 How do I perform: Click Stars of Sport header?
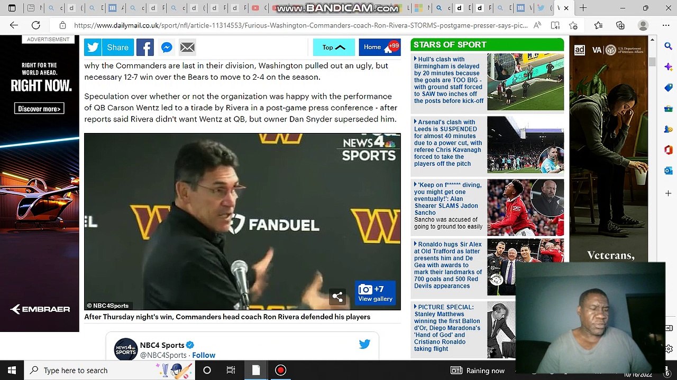tap(487, 45)
